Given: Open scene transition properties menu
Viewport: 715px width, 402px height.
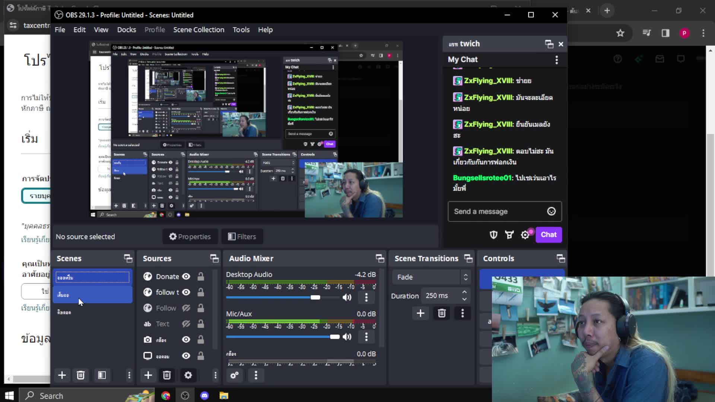Looking at the screenshot, I should (x=463, y=313).
